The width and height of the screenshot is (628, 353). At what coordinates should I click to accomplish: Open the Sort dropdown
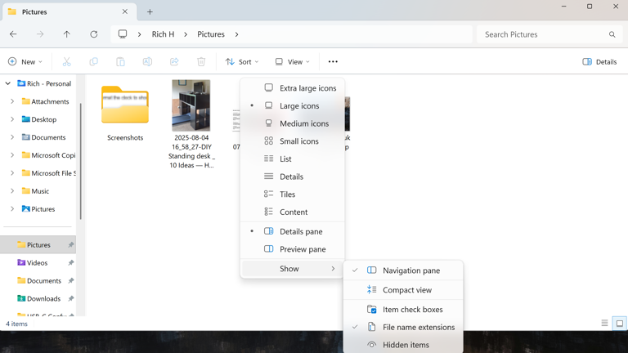point(242,61)
